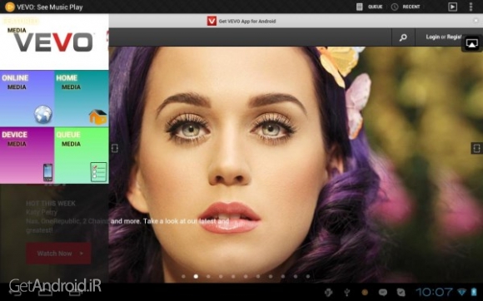Tap the screen cast icon

(x=471, y=44)
